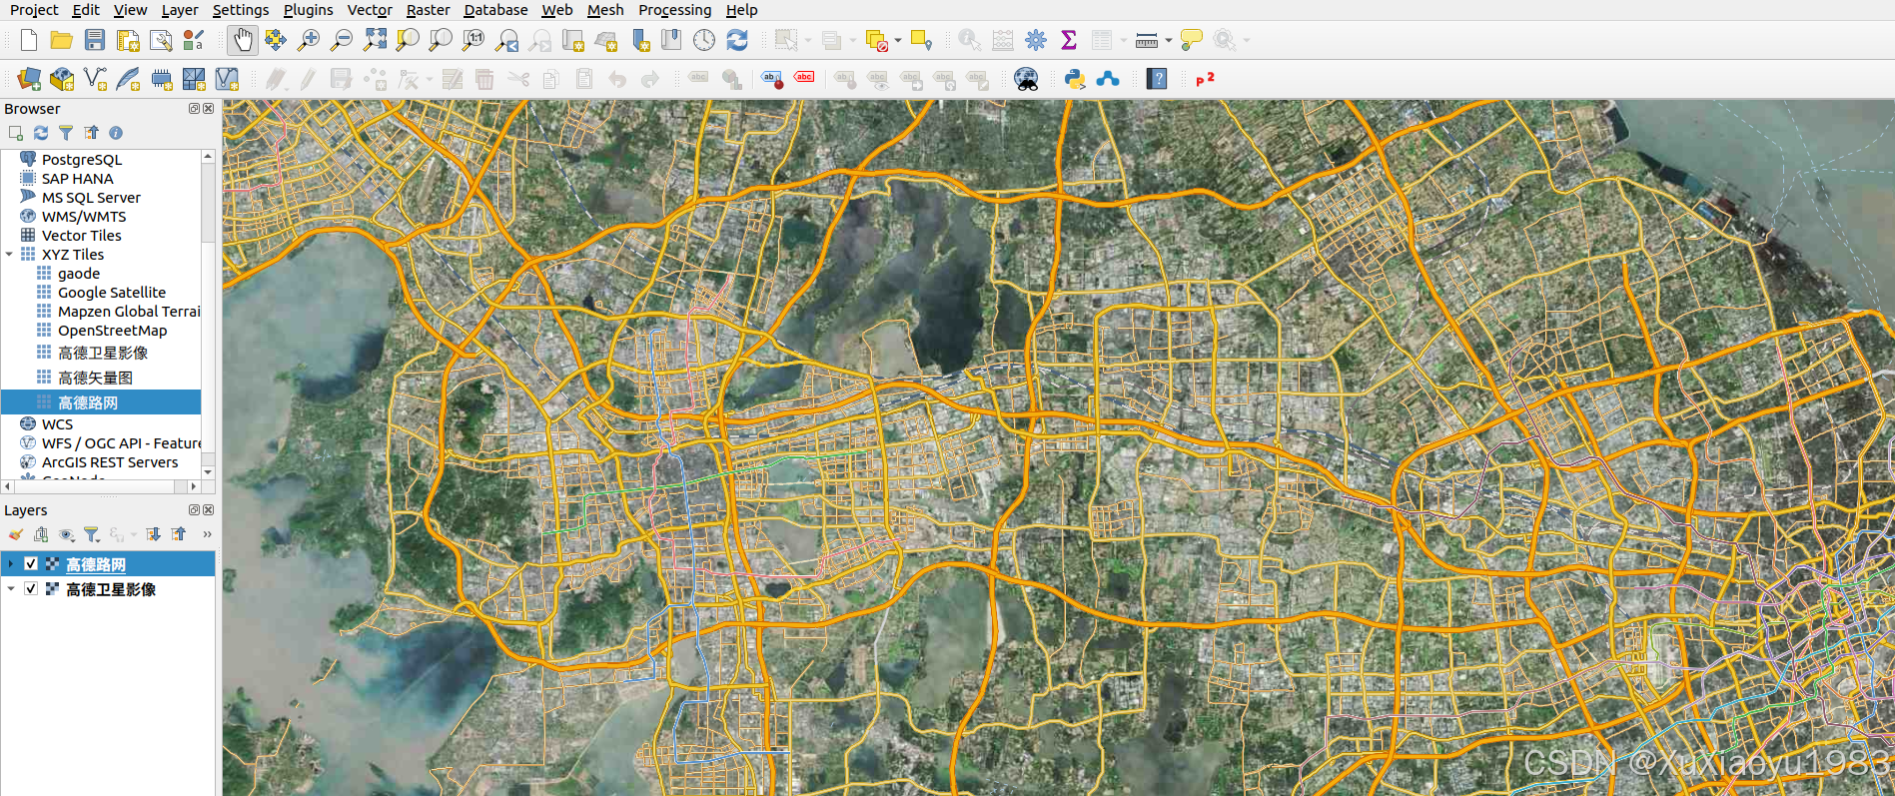Image resolution: width=1895 pixels, height=796 pixels.
Task: Open layer styling panel brush icon
Action: (16, 534)
